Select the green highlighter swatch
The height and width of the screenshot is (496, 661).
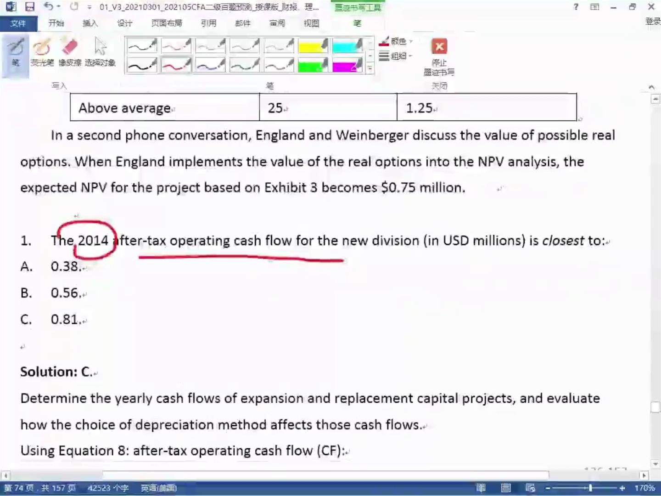coord(313,65)
